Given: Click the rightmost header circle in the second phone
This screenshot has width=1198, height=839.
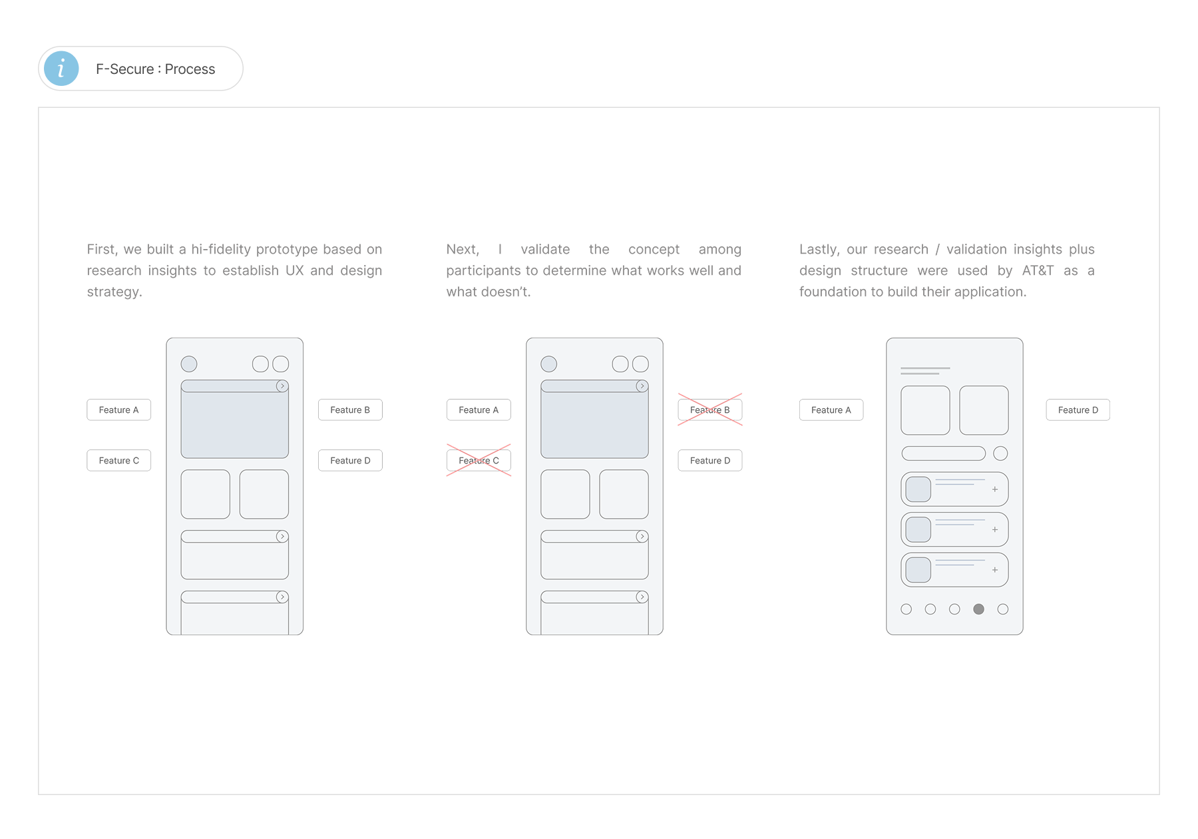Looking at the screenshot, I should (x=640, y=364).
